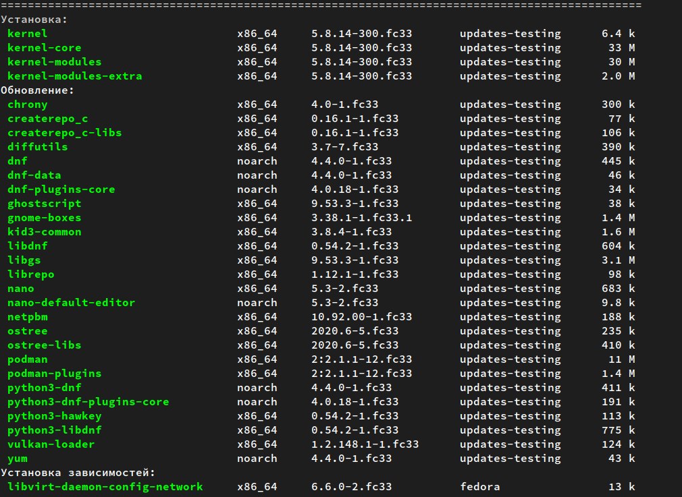Click the 445 k size of dnf

click(619, 161)
